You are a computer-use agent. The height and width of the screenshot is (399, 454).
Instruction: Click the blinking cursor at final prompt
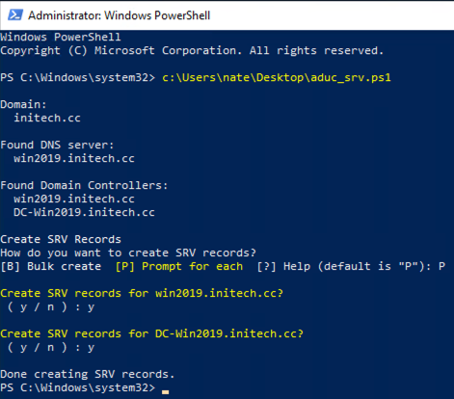tap(165, 391)
